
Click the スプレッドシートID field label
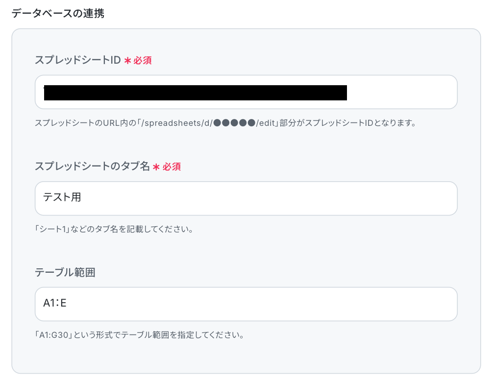tap(77, 60)
